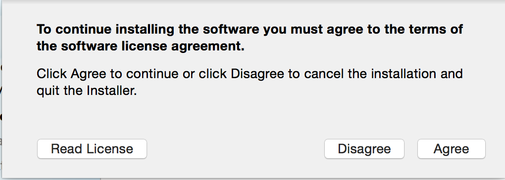Click empty dialog space between Read License and Disagree
505x180 pixels.
[235, 149]
